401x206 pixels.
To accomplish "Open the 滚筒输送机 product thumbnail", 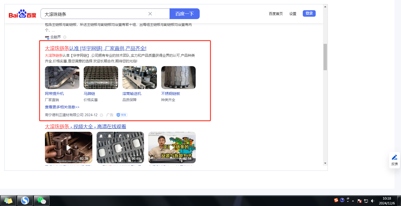I will tap(140, 77).
